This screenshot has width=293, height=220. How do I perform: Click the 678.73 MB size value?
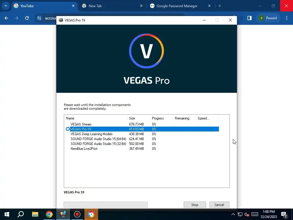click(136, 124)
